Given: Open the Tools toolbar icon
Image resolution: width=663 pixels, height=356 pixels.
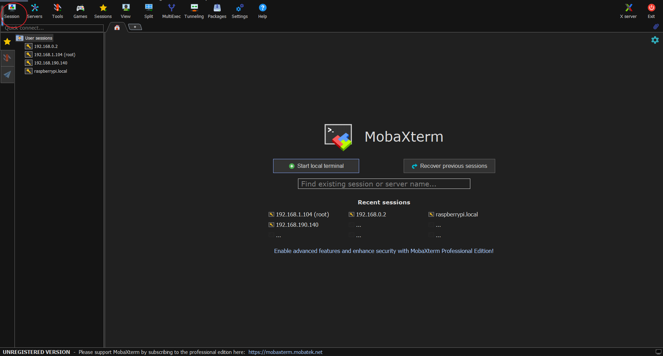Looking at the screenshot, I should (57, 11).
